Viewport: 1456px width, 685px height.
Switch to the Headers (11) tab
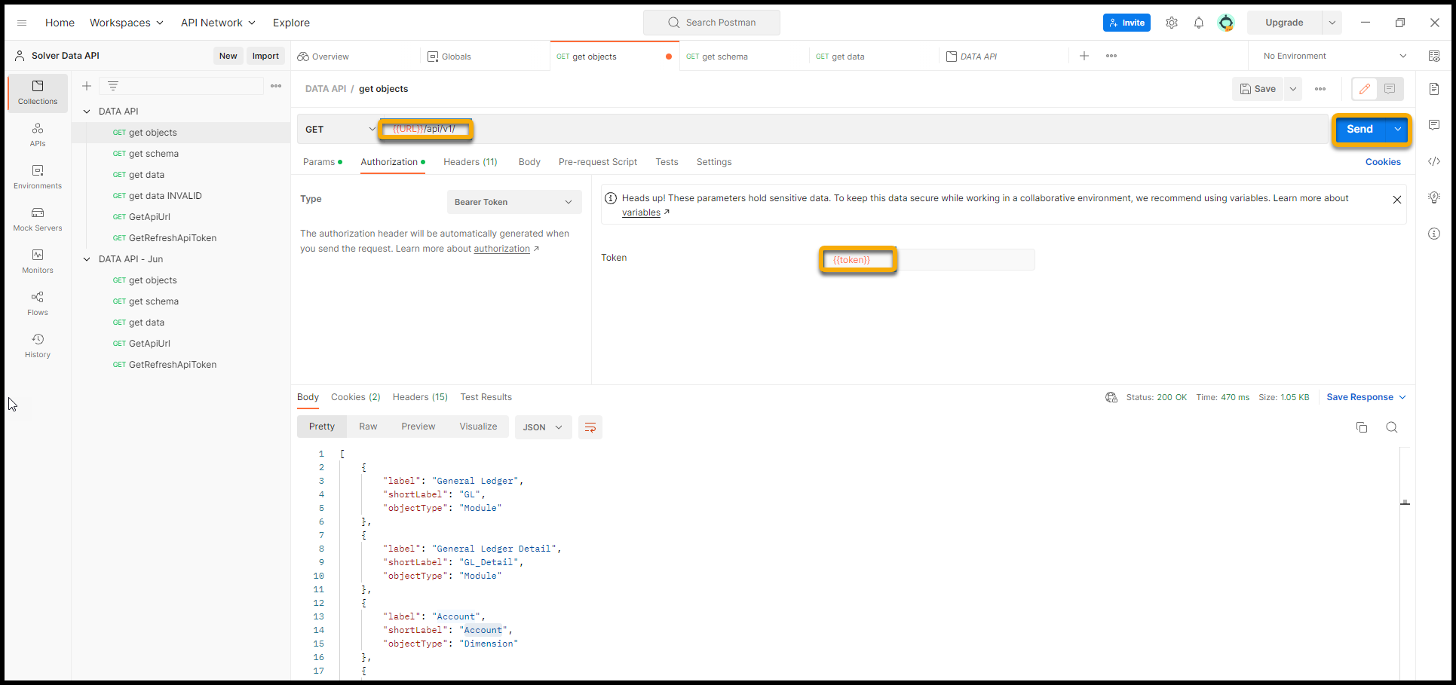[x=470, y=162]
